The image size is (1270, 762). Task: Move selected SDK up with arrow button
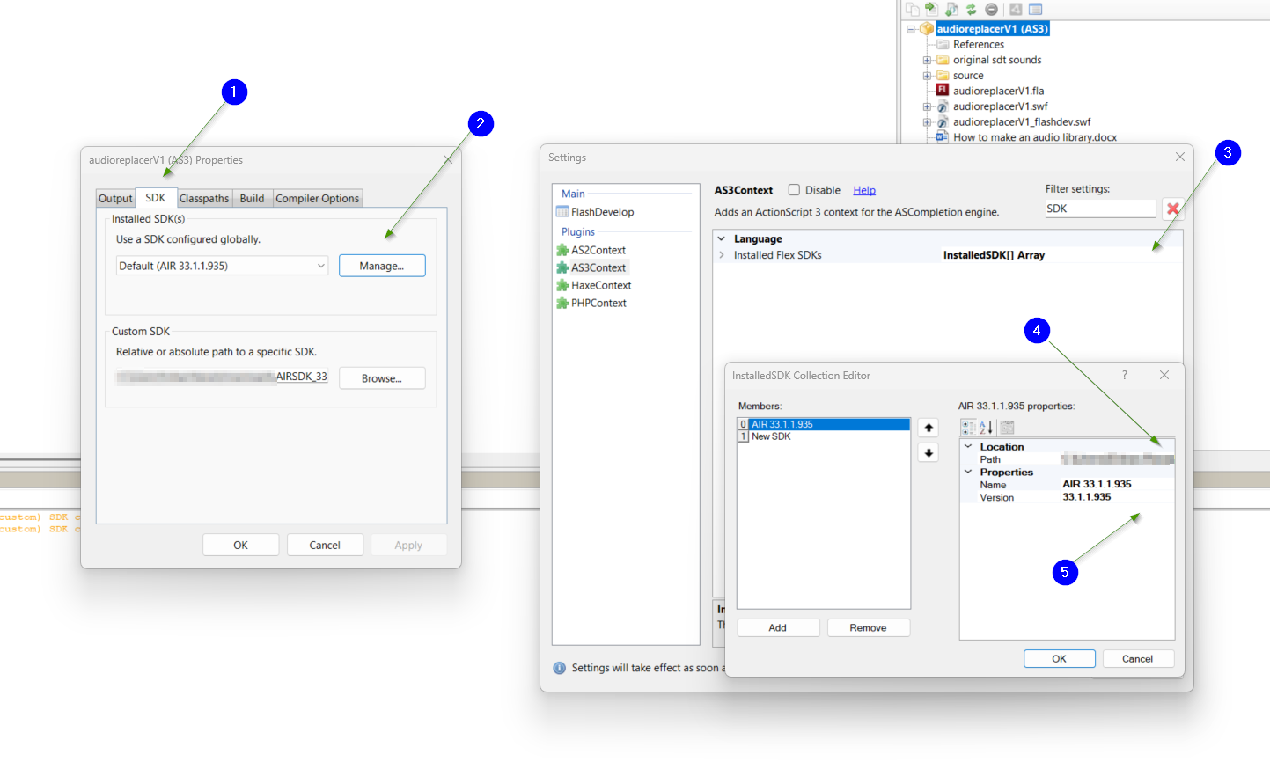[929, 428]
